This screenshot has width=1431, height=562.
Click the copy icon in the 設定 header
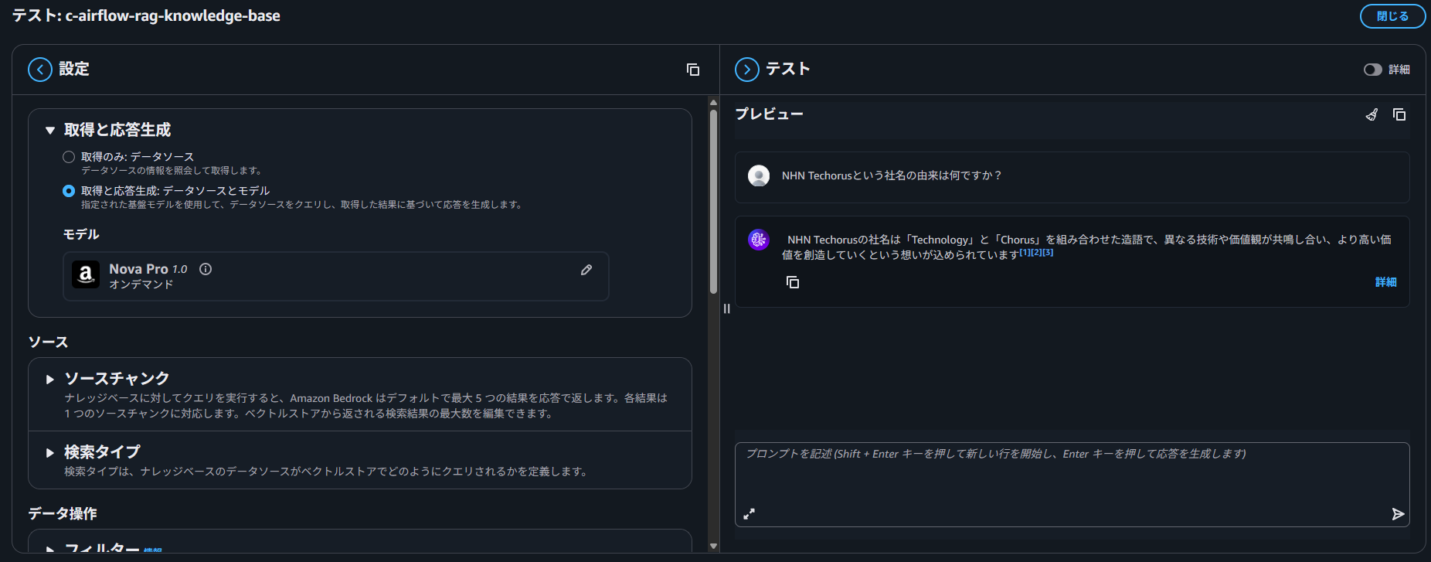point(693,70)
